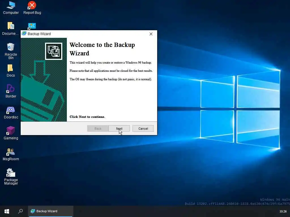
Task: Click the floppy disks wizard logo
Action: click(x=54, y=51)
